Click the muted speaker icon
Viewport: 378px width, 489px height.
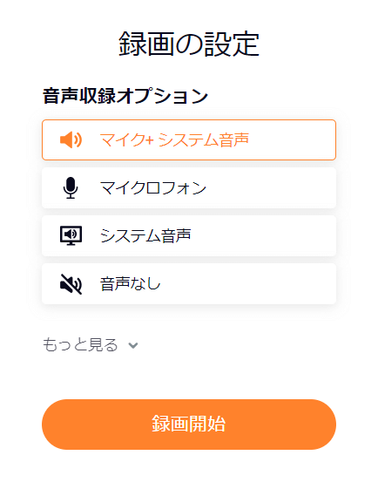(71, 284)
